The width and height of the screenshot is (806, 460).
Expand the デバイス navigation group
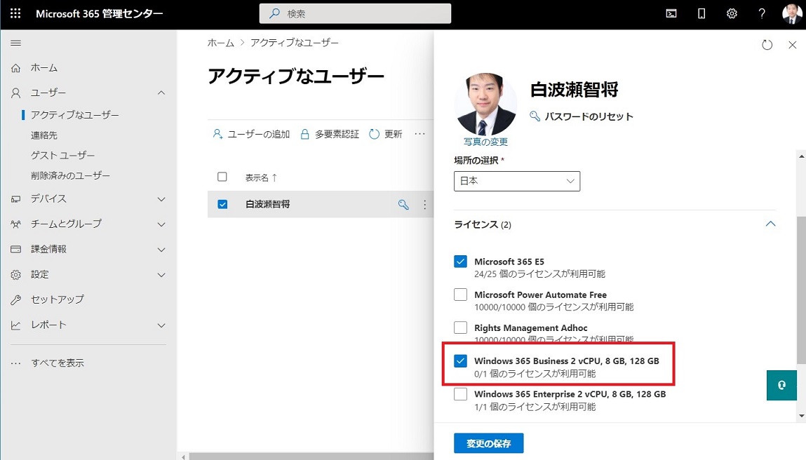pos(161,199)
